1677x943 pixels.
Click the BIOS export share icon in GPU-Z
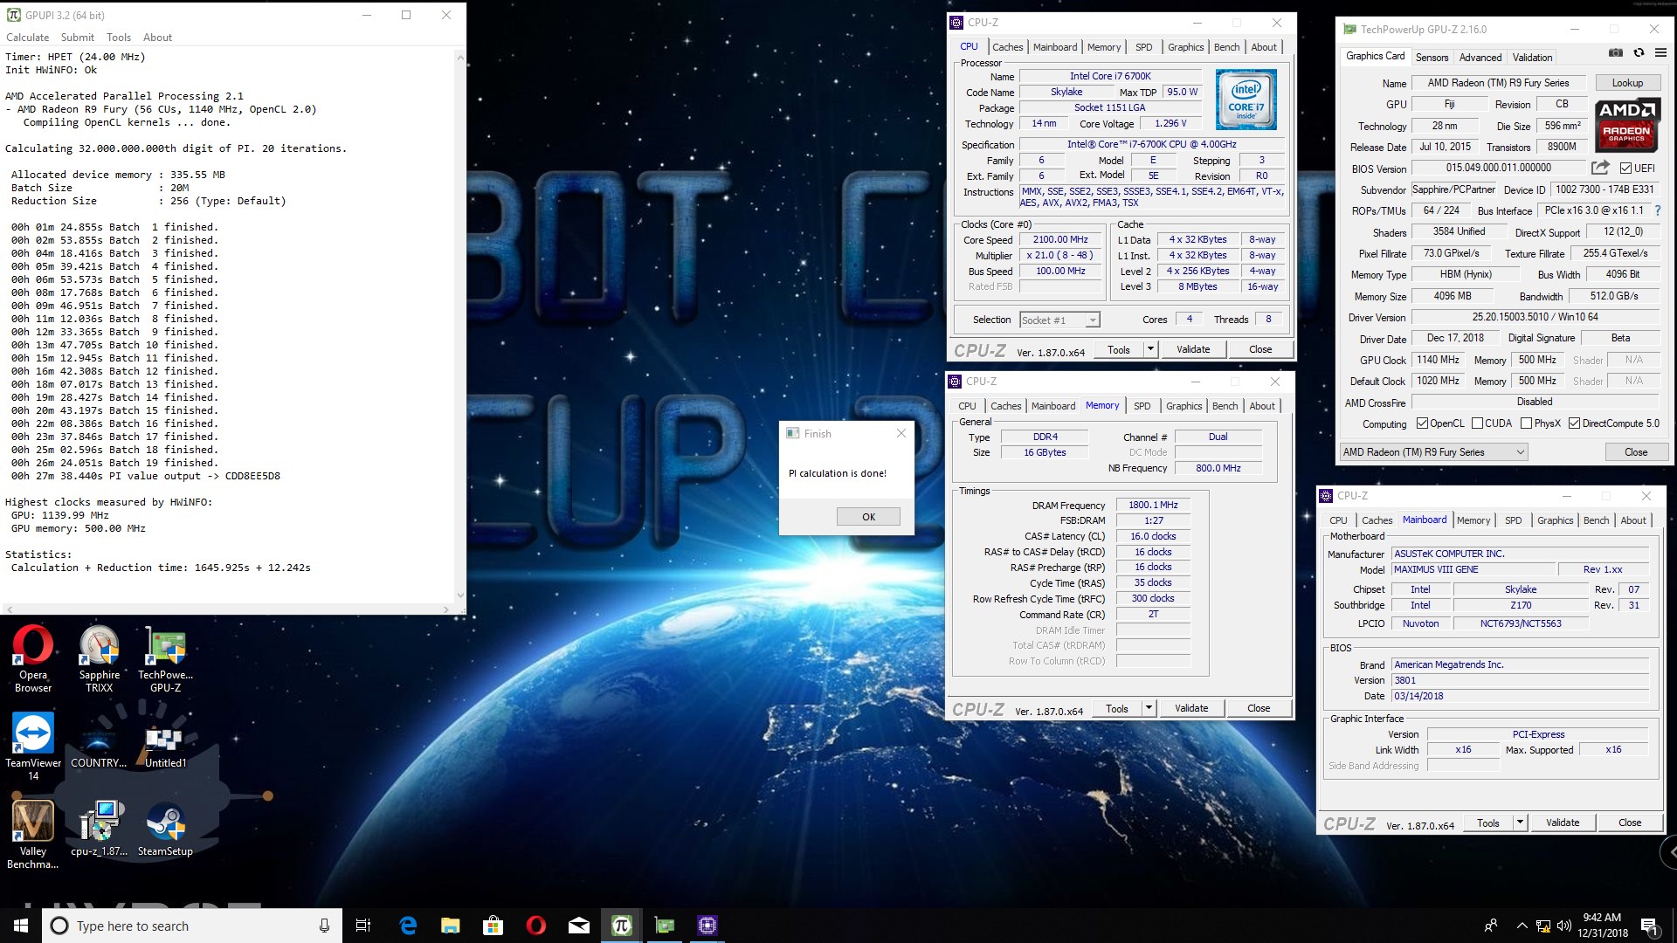pos(1600,168)
